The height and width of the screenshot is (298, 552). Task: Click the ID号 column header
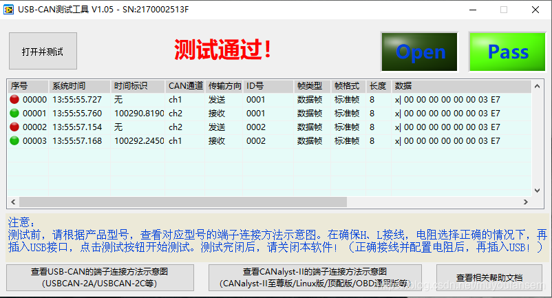[x=268, y=86]
